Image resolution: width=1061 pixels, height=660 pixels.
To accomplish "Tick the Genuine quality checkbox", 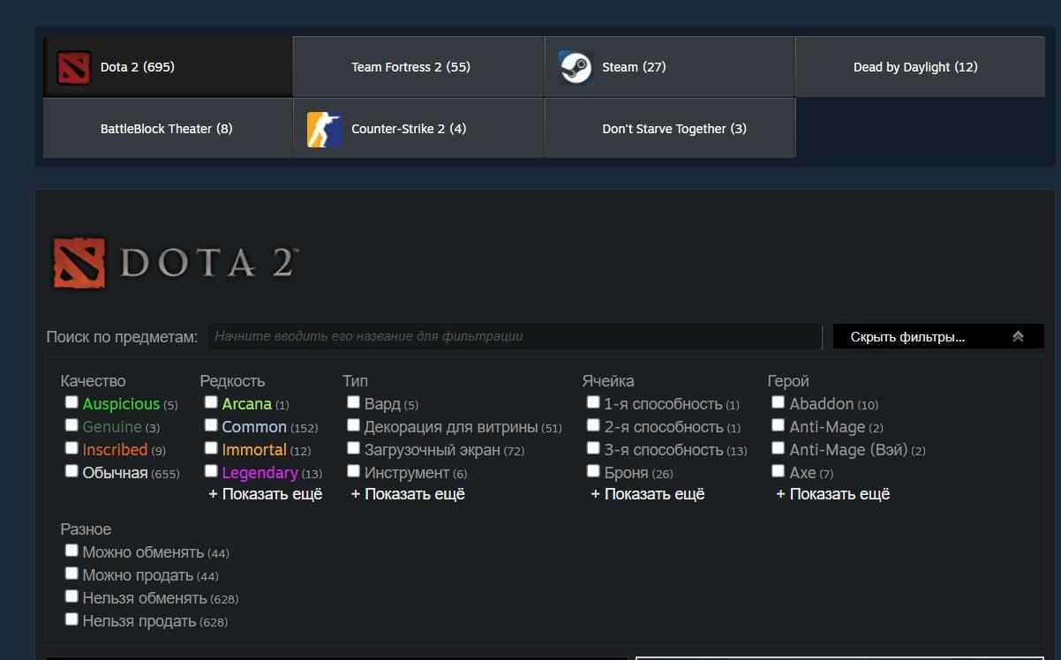I will click(x=71, y=425).
